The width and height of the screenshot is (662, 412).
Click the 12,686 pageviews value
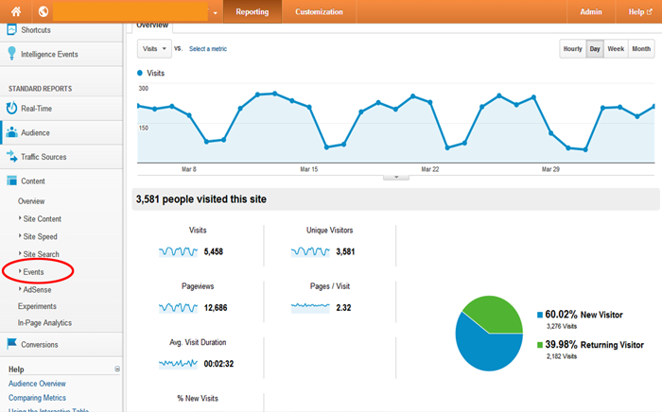pyautogui.click(x=216, y=308)
